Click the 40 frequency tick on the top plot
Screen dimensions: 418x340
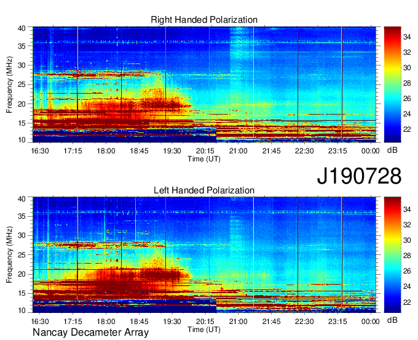coord(22,28)
